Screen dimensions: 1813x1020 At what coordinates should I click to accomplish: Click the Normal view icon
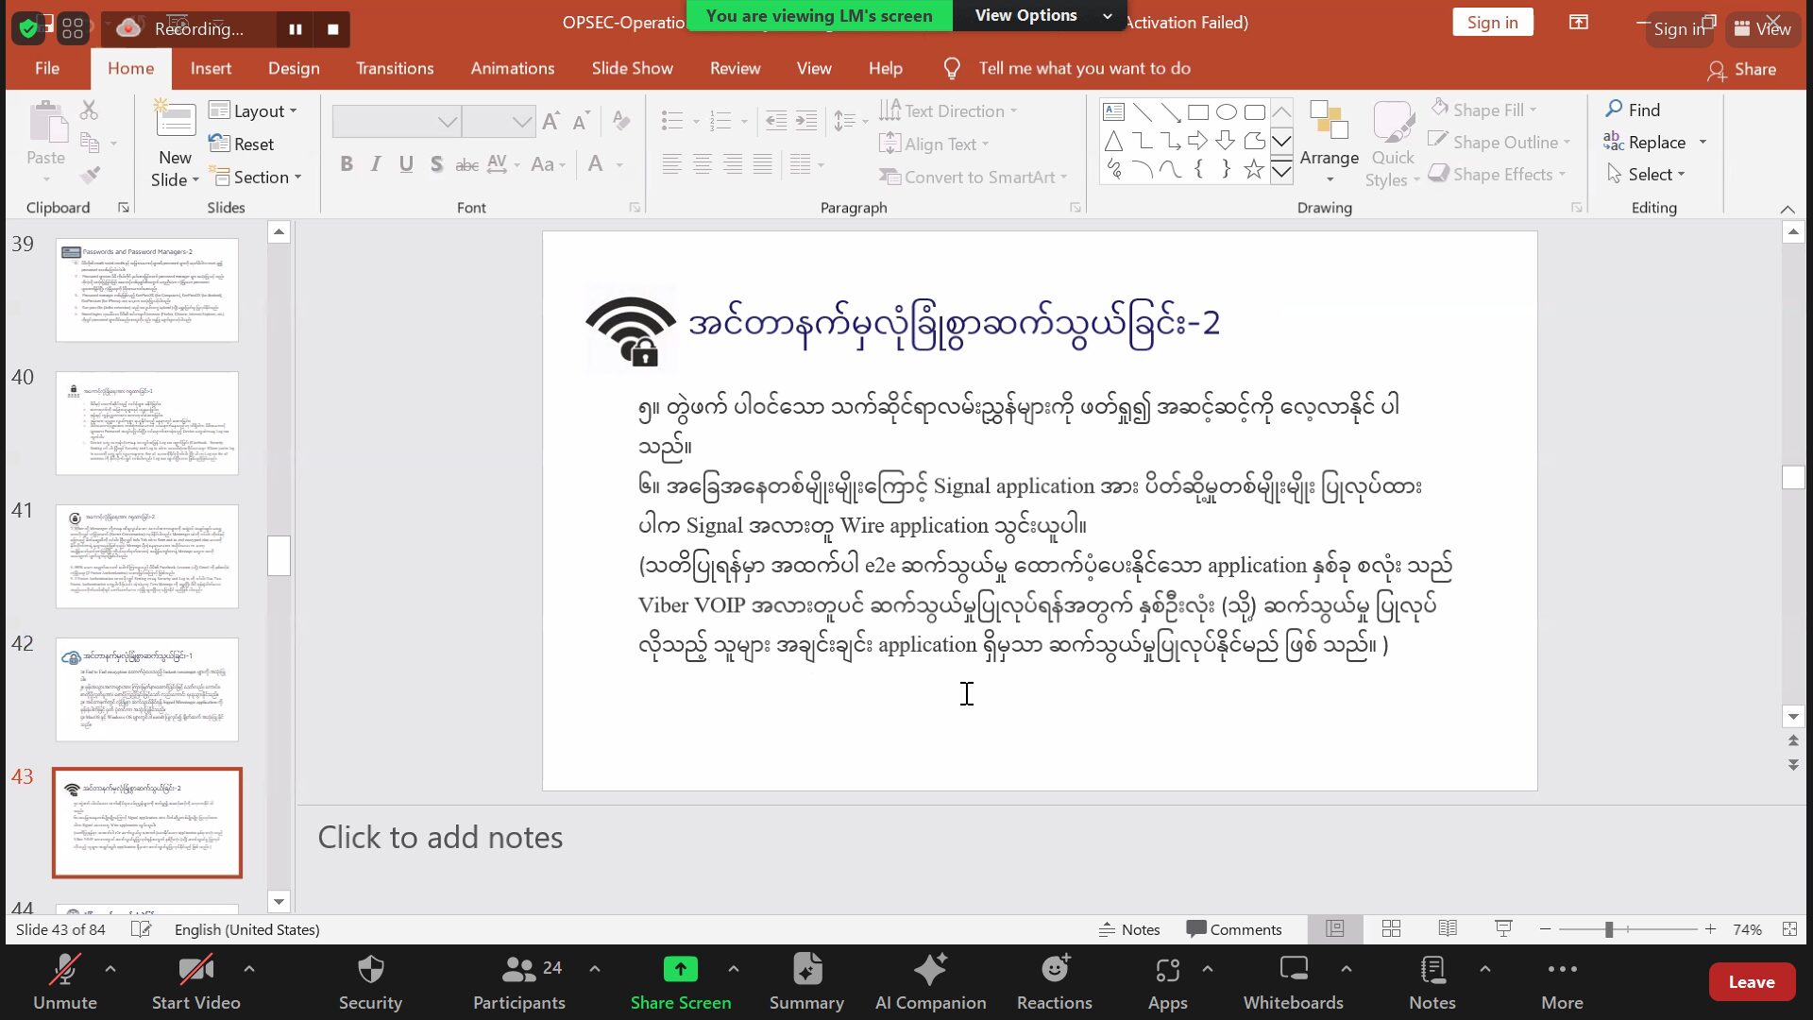tap(1334, 929)
